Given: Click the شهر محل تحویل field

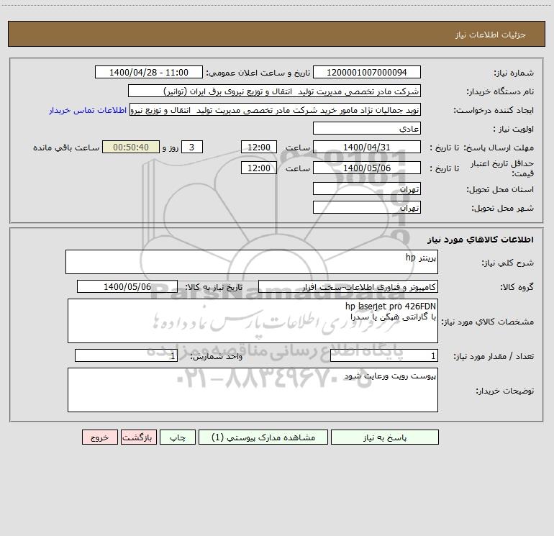Looking at the screenshot, I should click(367, 207).
